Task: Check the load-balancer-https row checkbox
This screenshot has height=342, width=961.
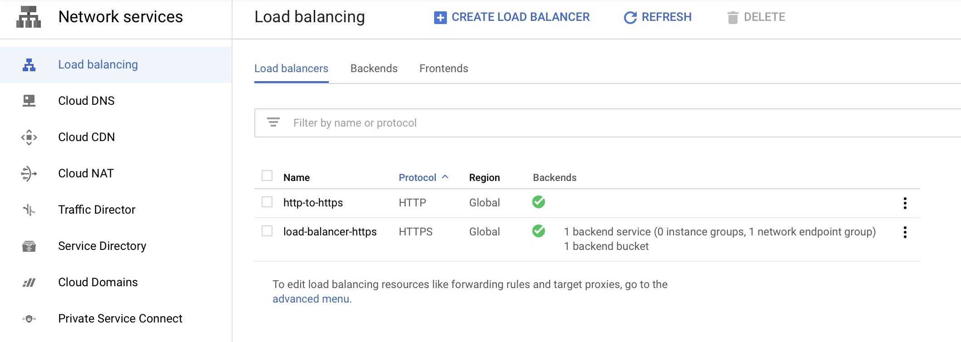Action: [x=267, y=231]
